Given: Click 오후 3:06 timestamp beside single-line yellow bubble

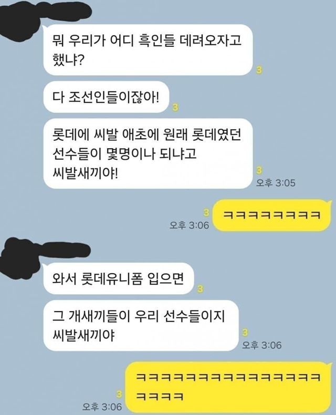Looking at the screenshot, I should 189,225.
